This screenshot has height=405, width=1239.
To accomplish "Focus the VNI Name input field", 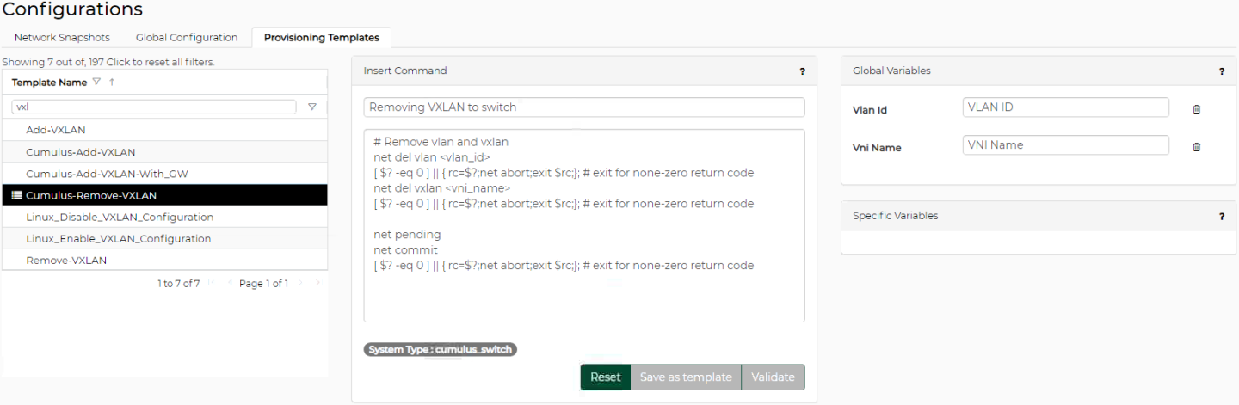I will [x=1065, y=145].
